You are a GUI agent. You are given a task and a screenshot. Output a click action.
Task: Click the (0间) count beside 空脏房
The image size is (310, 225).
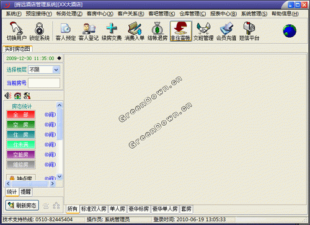[x=50, y=154]
